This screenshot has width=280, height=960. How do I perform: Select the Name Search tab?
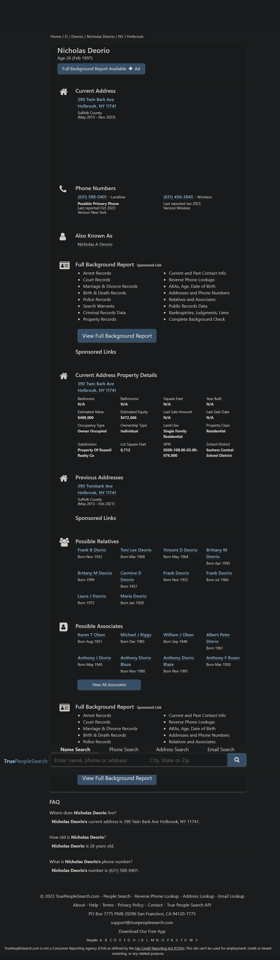click(75, 750)
